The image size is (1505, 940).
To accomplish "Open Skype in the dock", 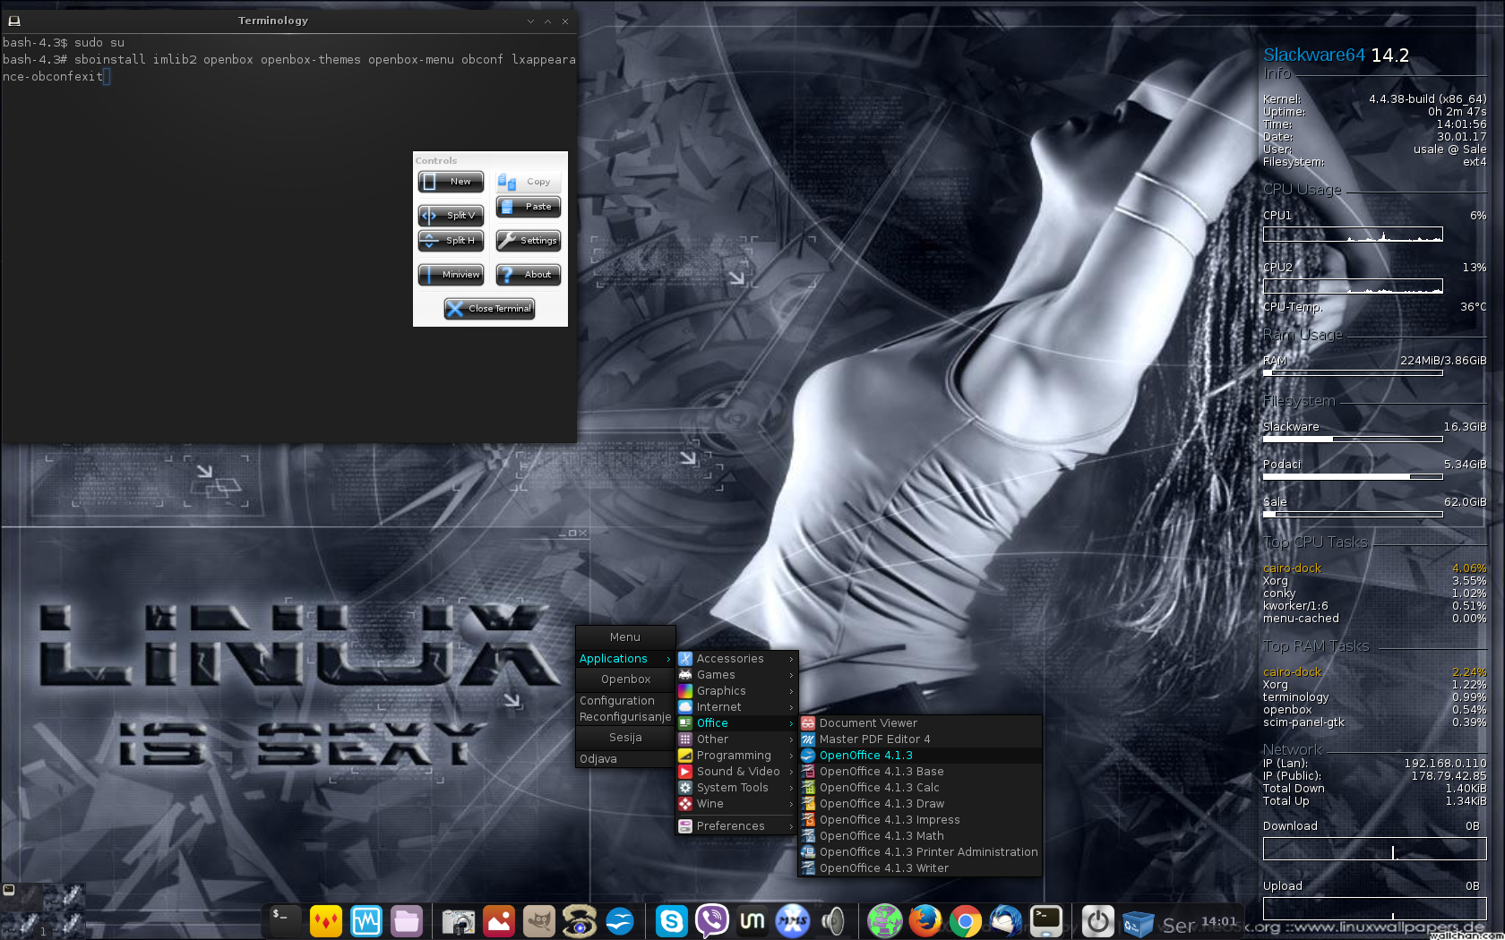I will (671, 920).
